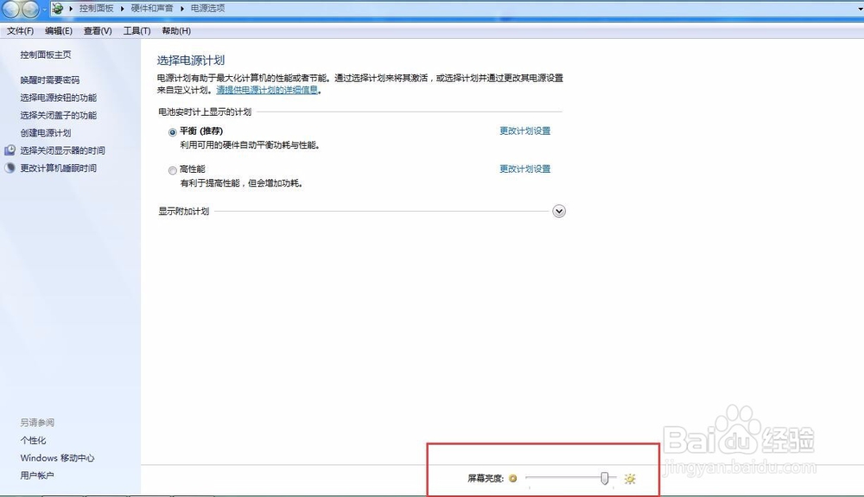Go to 控制面板主页

click(x=46, y=54)
